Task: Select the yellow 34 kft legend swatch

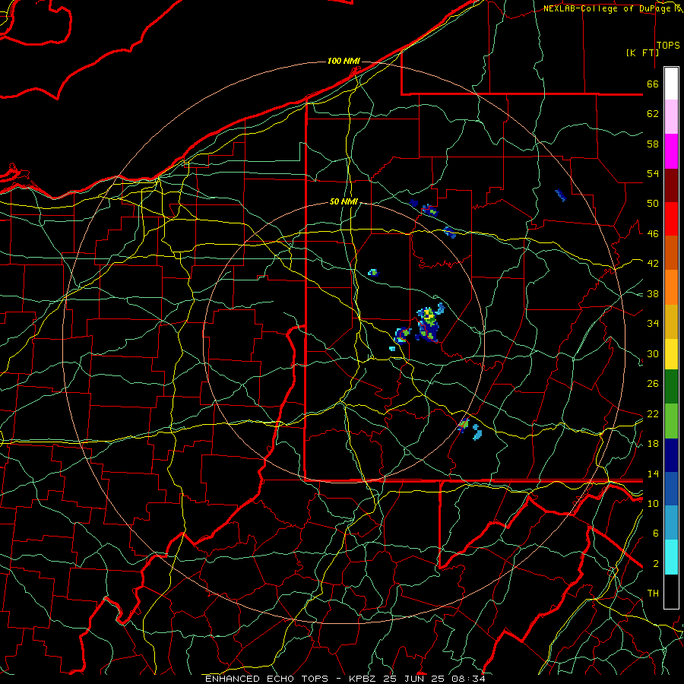Action: point(671,354)
